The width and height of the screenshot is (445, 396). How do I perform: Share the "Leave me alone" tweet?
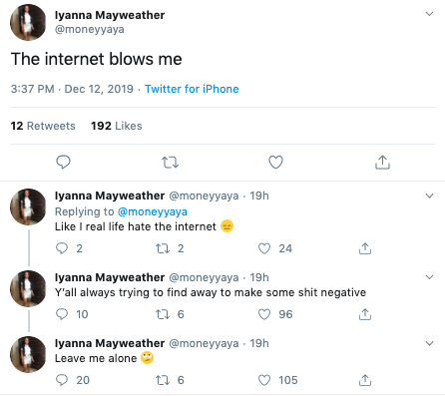[x=365, y=380]
